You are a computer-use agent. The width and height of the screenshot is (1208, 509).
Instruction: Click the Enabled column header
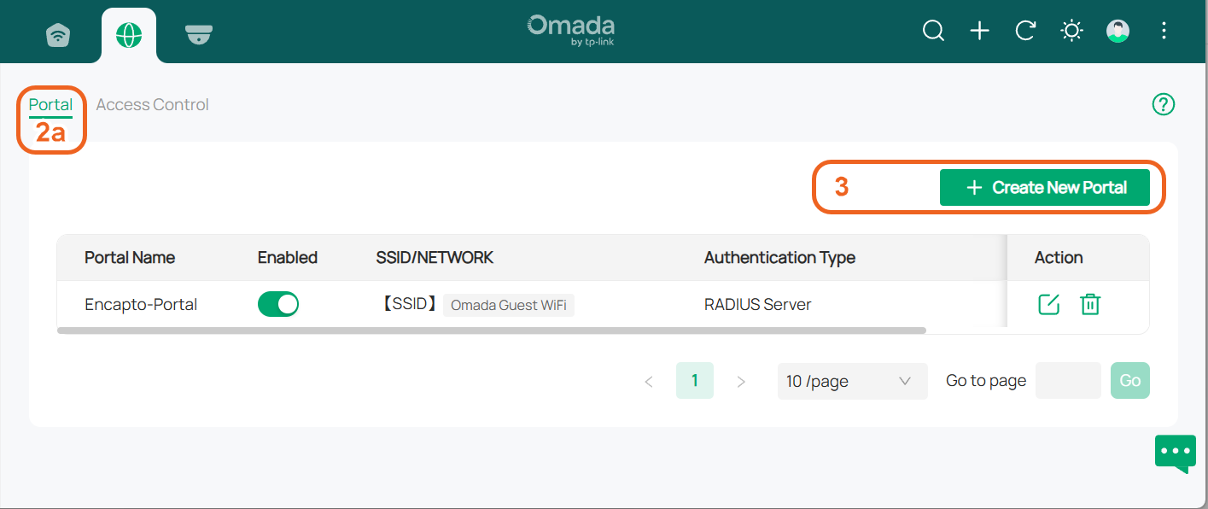pyautogui.click(x=288, y=257)
